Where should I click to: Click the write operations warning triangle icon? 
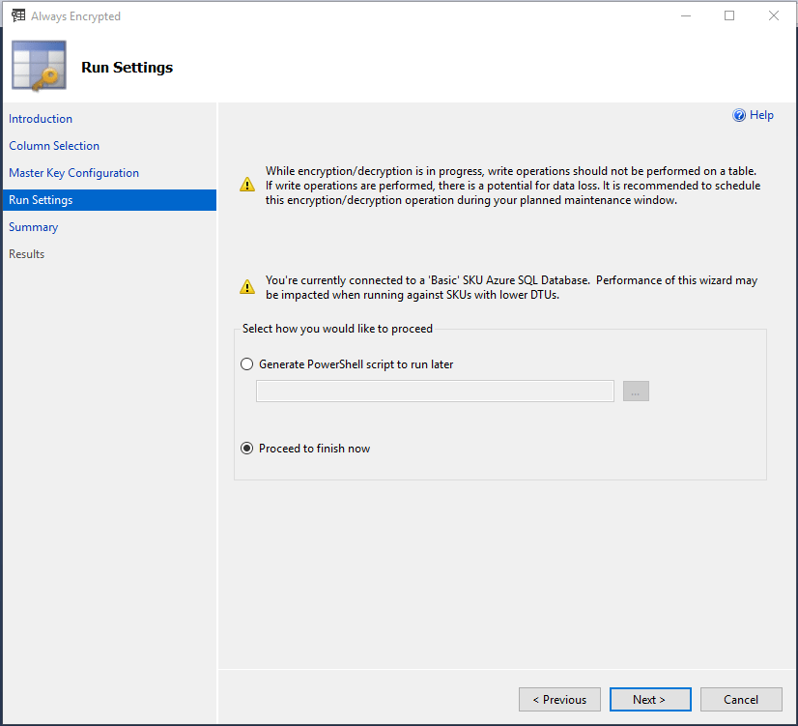coord(247,186)
